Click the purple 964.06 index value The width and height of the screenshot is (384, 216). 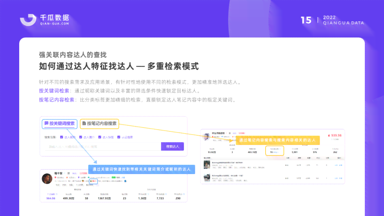(51, 198)
